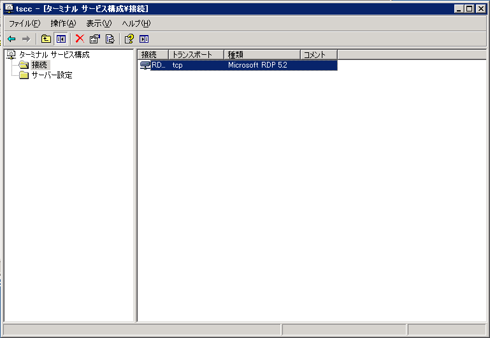Sort by 種類 column header
This screenshot has width=490, height=338.
262,55
